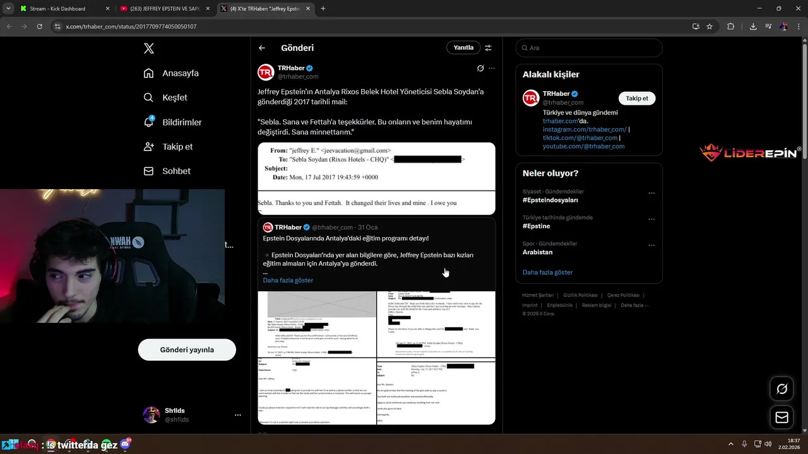
Task: View site information icon in address bar
Action: coord(57,26)
